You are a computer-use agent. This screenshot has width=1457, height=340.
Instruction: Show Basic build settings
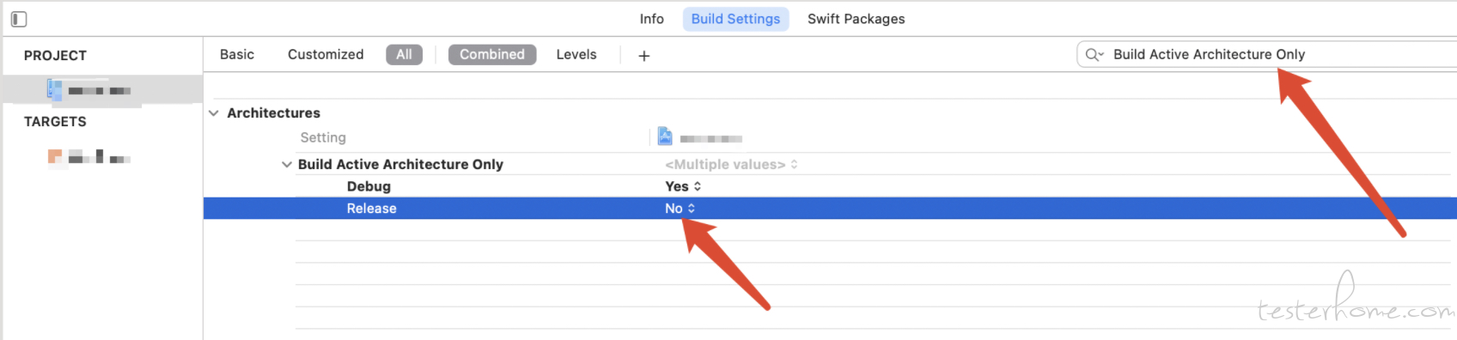237,55
